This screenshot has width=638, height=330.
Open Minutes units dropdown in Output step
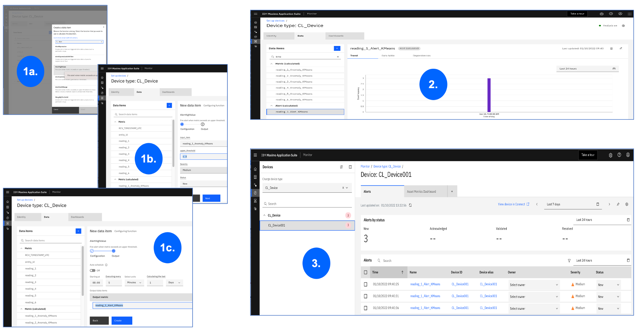(134, 283)
